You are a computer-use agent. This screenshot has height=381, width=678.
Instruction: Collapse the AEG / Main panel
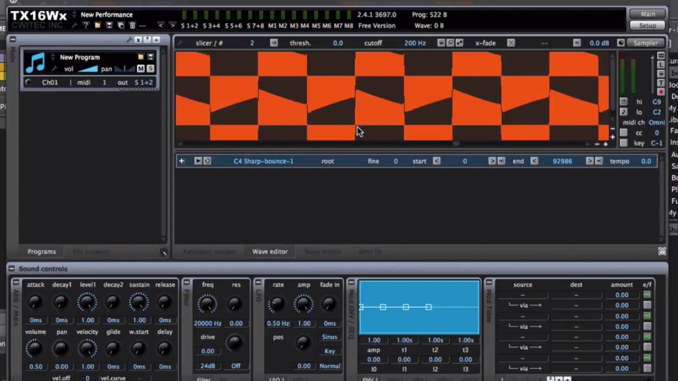pyautogui.click(x=15, y=283)
